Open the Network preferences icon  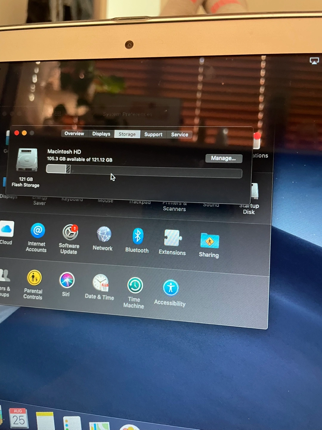pos(104,234)
